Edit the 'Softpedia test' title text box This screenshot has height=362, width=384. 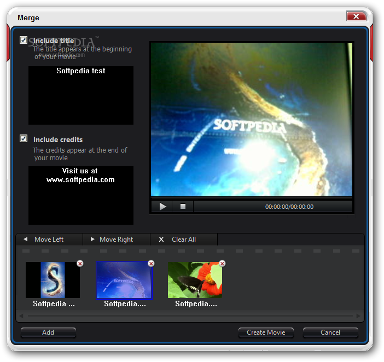pos(81,95)
